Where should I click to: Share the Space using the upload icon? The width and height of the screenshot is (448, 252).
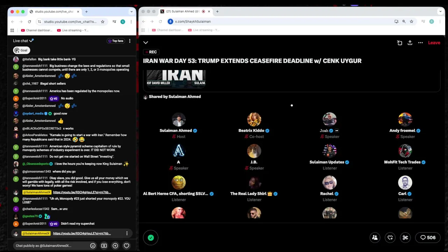point(410,43)
